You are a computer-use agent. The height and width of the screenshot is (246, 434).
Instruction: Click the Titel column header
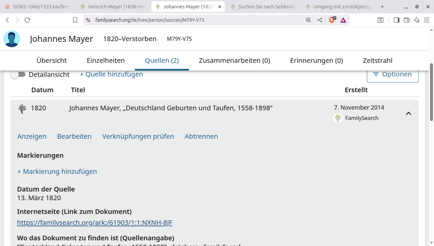(x=78, y=90)
